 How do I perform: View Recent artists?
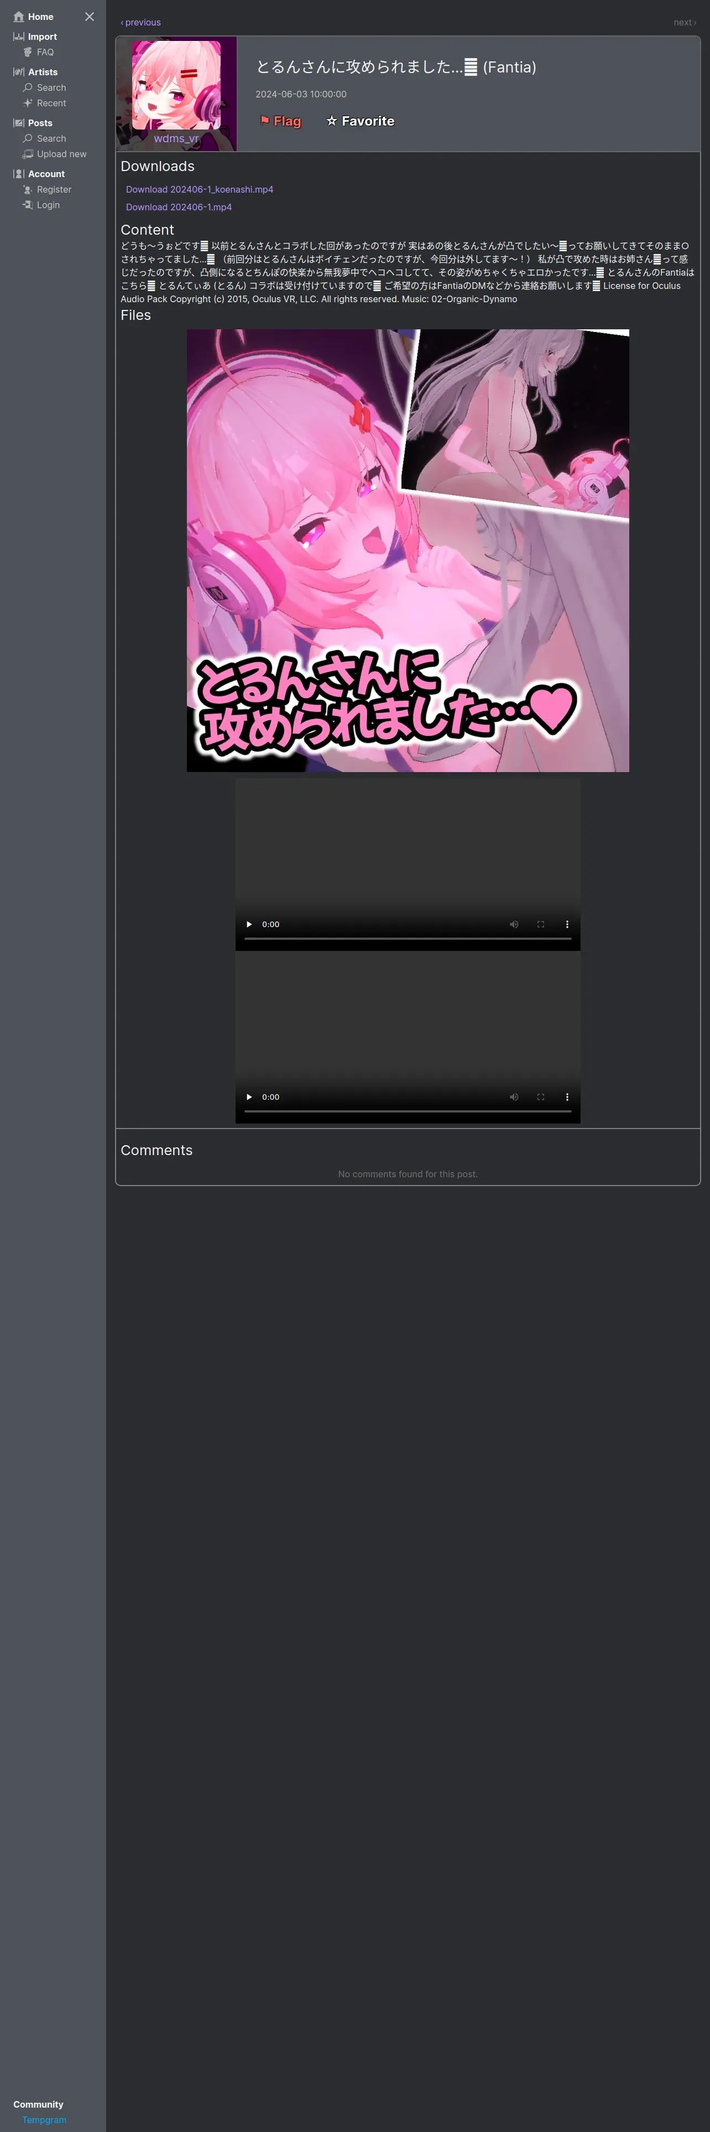51,104
